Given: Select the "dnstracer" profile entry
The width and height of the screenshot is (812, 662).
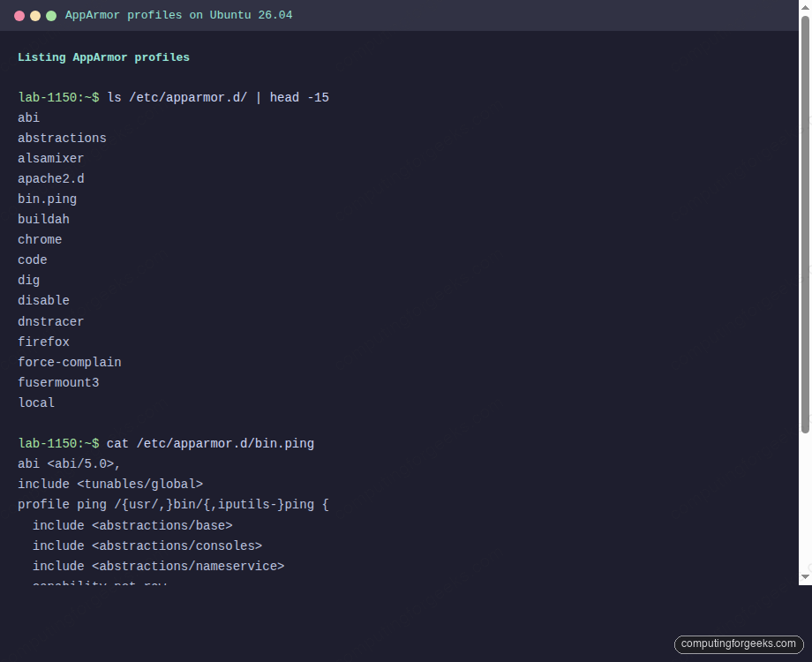Looking at the screenshot, I should tap(50, 321).
